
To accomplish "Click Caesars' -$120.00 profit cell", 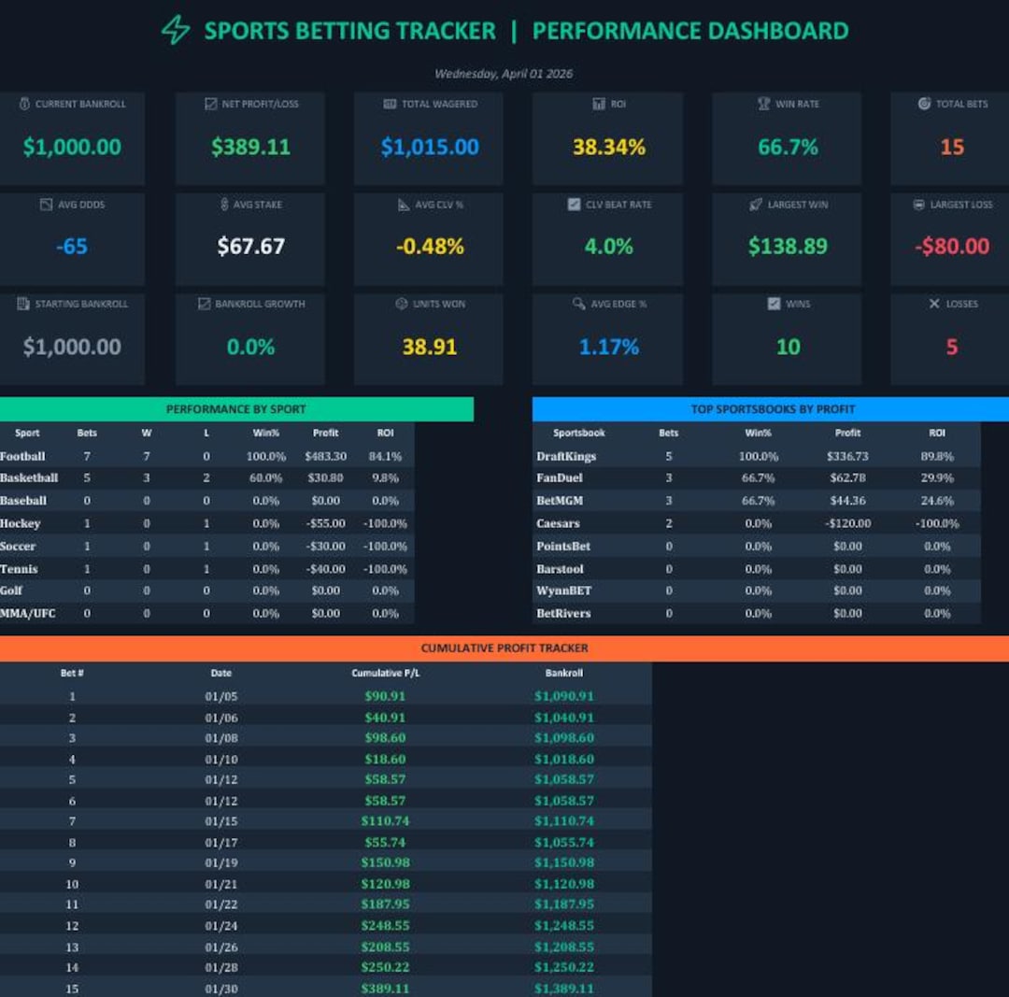I will pos(848,524).
